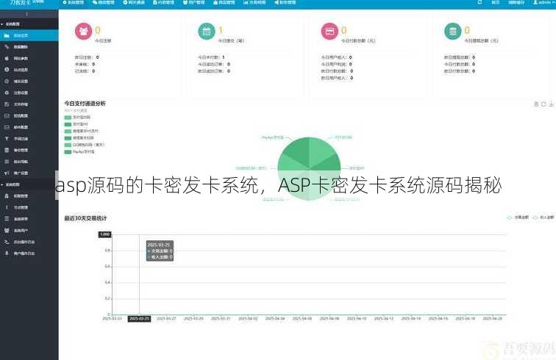This screenshot has width=556, height=360.
Task: Click the chart restore toolbox icon
Action: 543,104
